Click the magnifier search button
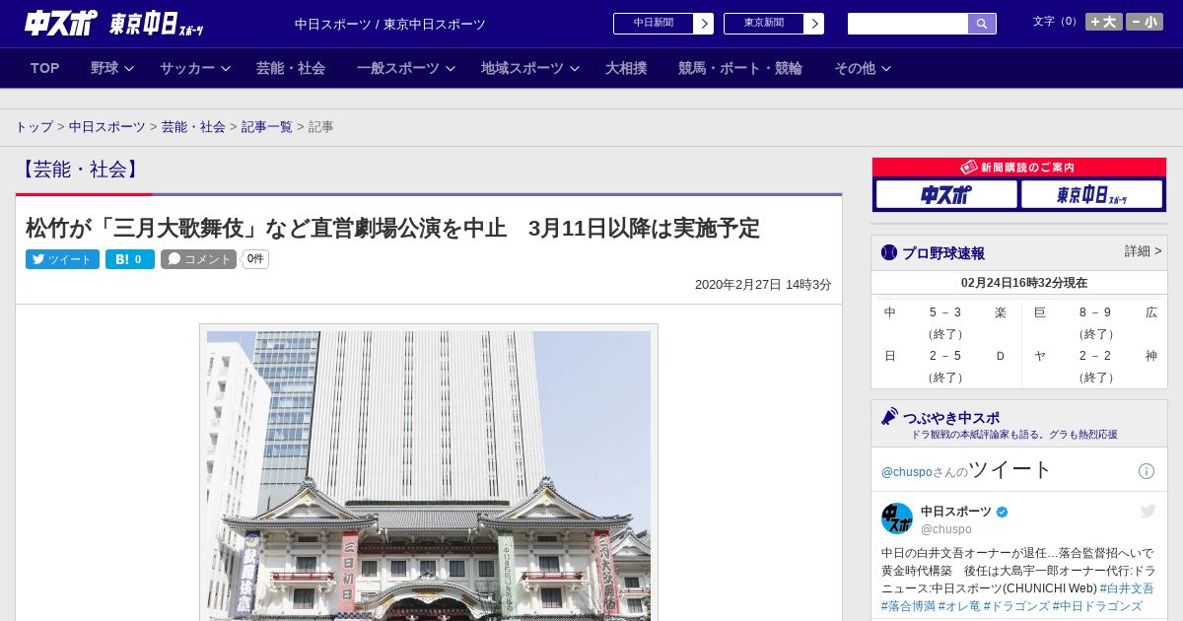Screen dimensions: 1183x621 click(982, 24)
